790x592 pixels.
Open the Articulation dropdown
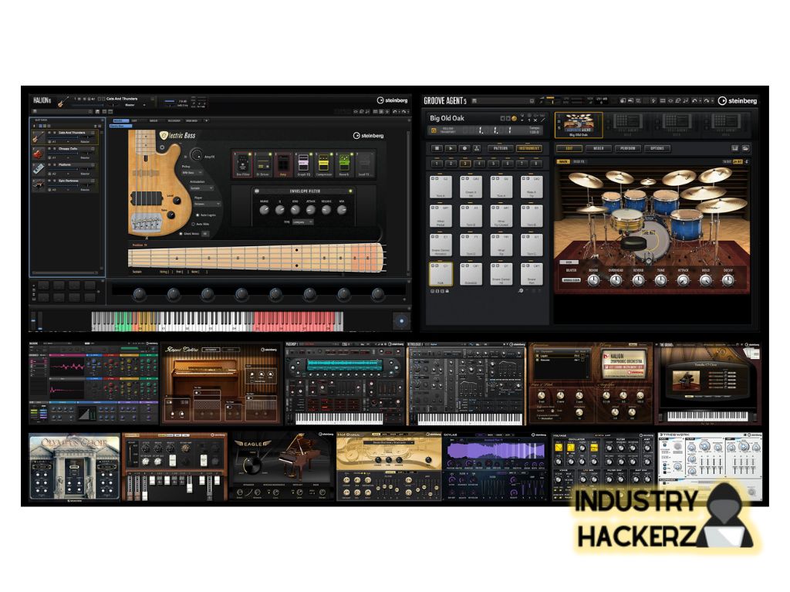[x=201, y=188]
